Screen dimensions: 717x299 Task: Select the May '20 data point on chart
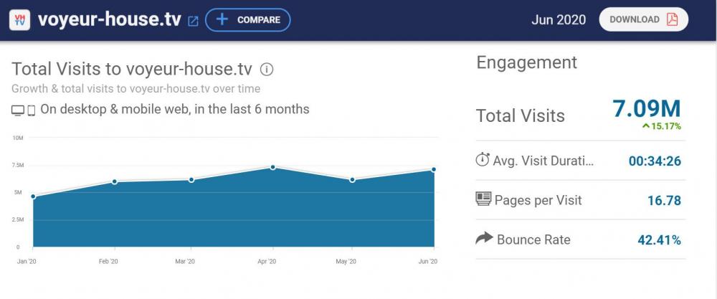(x=353, y=179)
